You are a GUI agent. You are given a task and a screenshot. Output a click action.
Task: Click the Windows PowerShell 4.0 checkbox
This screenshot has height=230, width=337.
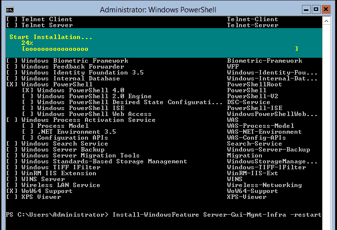tap(28, 90)
